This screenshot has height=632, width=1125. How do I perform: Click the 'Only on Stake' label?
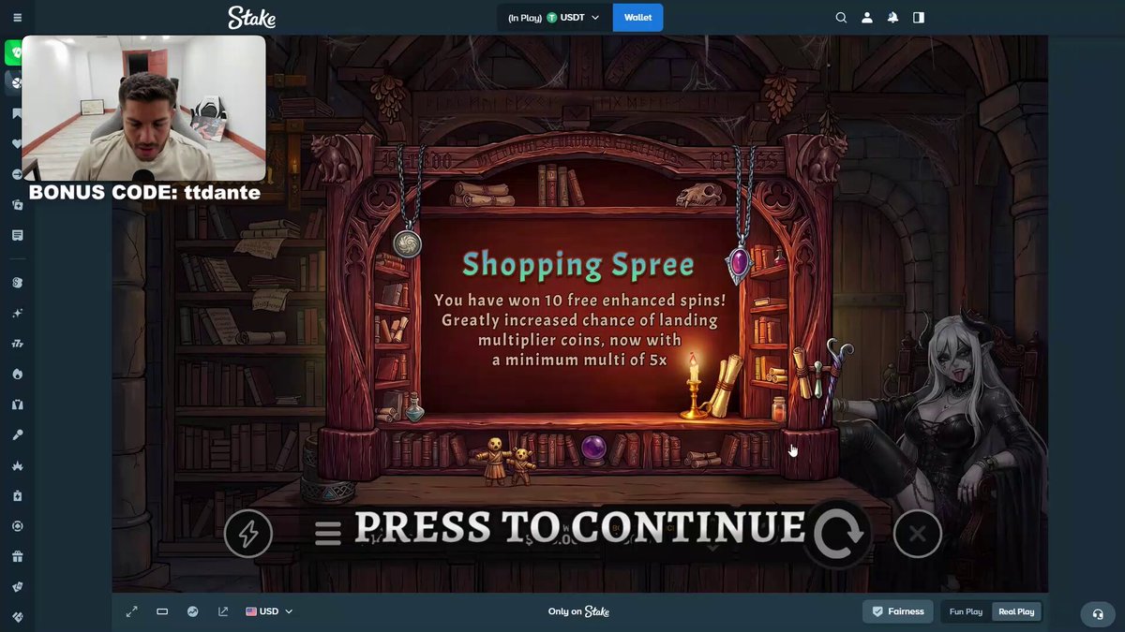(578, 611)
